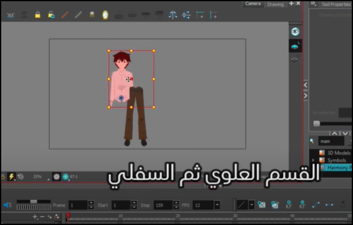Select the 3D Models library folder
353x225 pixels.
335,153
